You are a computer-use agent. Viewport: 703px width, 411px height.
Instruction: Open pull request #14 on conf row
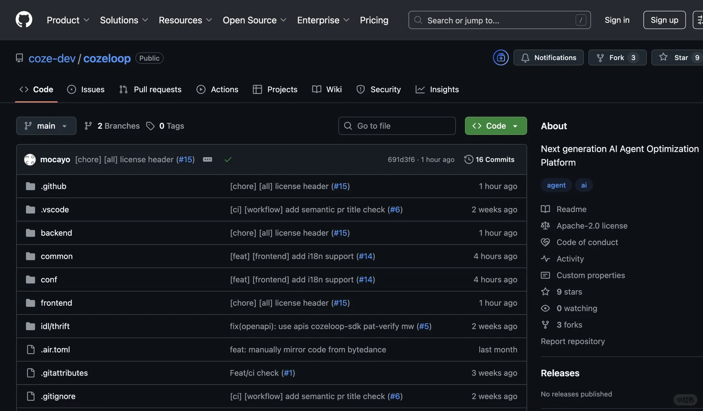365,279
